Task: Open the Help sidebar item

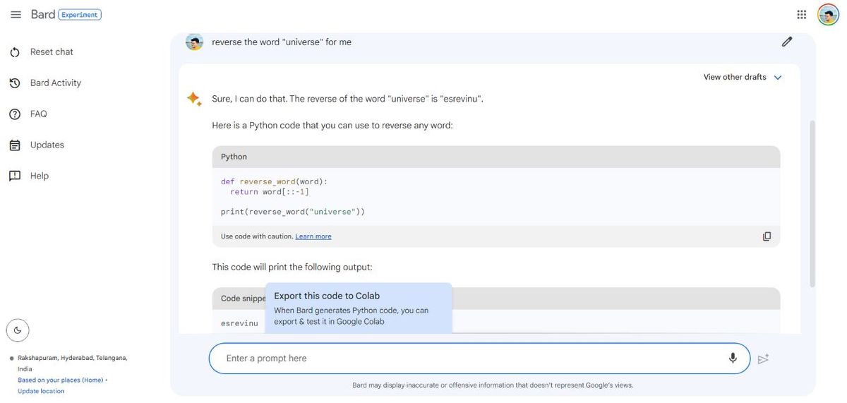Action: pos(39,176)
